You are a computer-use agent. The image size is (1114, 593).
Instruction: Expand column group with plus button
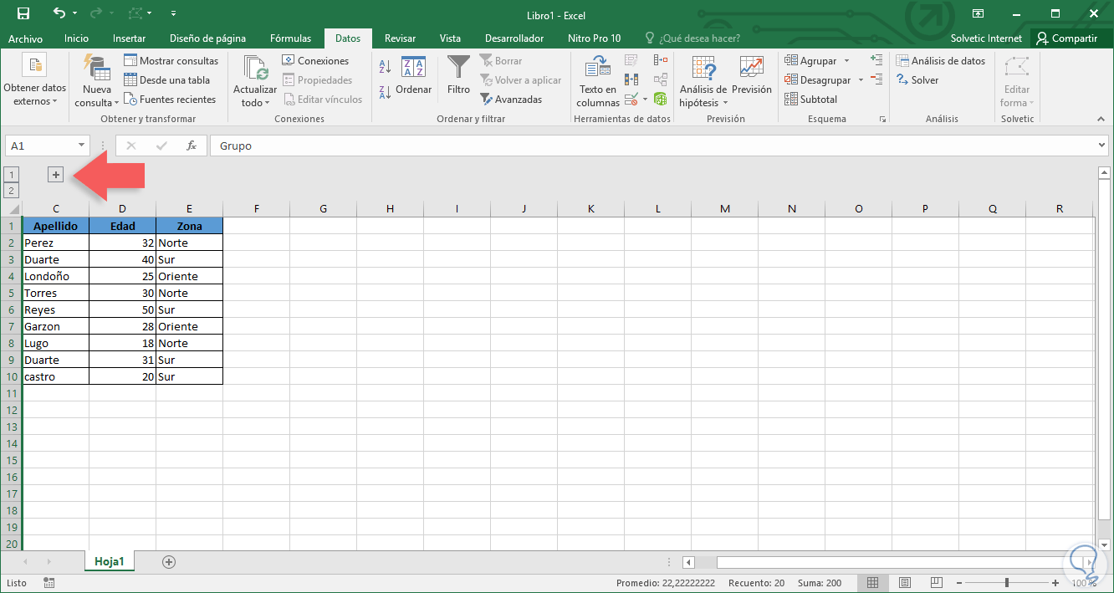[x=56, y=174]
